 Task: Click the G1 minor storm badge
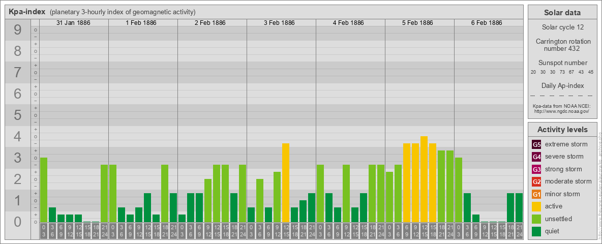click(536, 194)
